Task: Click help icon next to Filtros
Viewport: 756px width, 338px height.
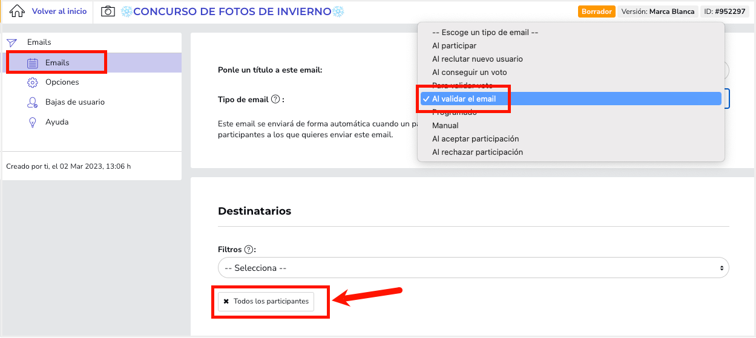Action: [248, 249]
